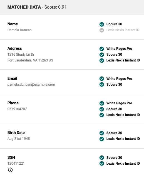Viewport: 144px width, 178px height.
Task: Click Lexis Nexis checkmark in Phone row
Action: click(x=102, y=115)
